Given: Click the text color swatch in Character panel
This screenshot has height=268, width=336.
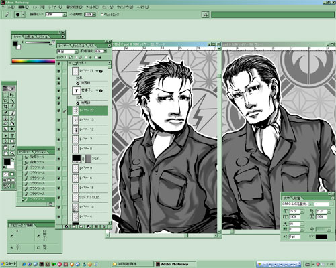Looking at the screenshot, I should pos(321,237).
